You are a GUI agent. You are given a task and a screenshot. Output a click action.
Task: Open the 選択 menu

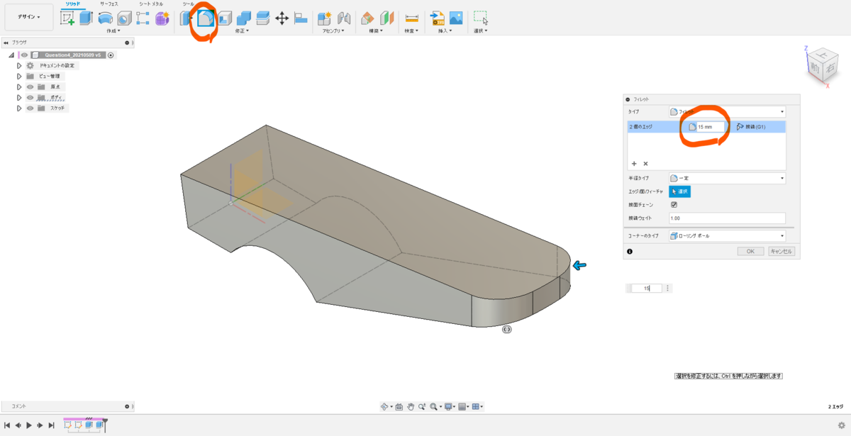pos(480,30)
